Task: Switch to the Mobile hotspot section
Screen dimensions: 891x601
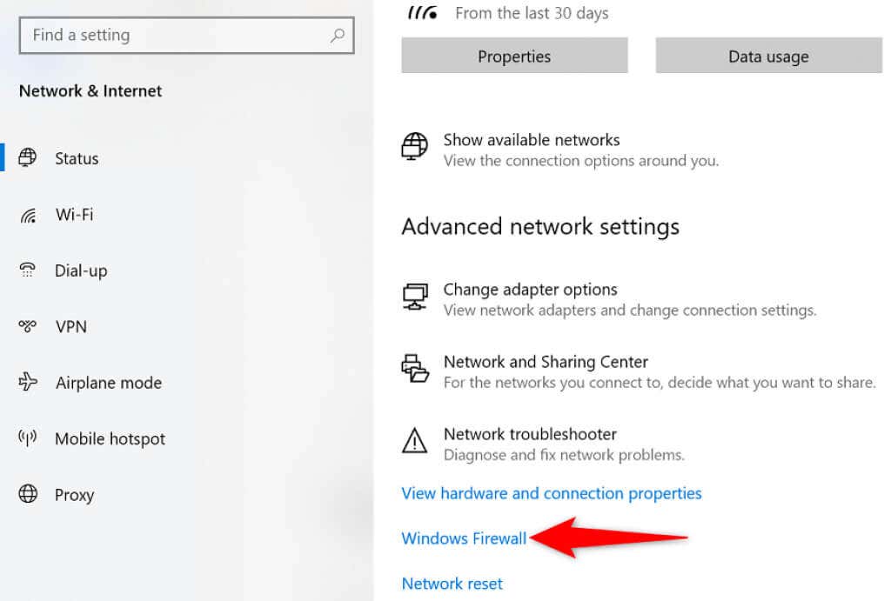Action: 110,438
